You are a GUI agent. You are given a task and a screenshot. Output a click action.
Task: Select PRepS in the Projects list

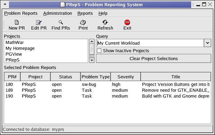click(46, 60)
